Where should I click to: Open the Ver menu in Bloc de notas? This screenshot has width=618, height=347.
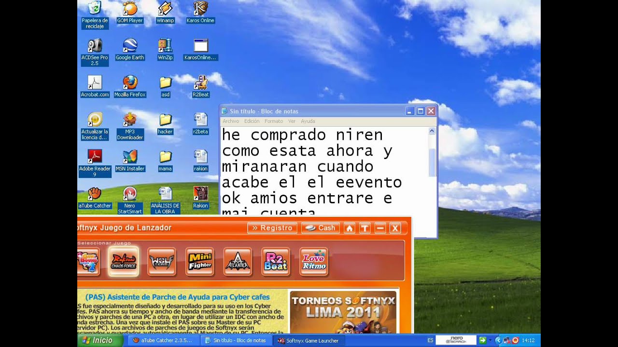pyautogui.click(x=292, y=121)
